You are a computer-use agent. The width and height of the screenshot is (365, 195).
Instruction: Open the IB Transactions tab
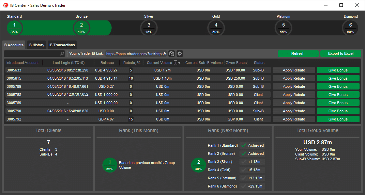pyautogui.click(x=62, y=45)
